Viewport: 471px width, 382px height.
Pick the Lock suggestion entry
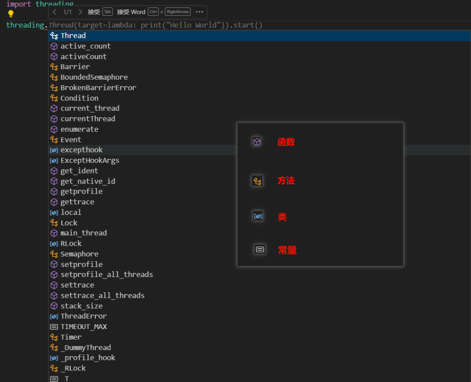click(69, 223)
